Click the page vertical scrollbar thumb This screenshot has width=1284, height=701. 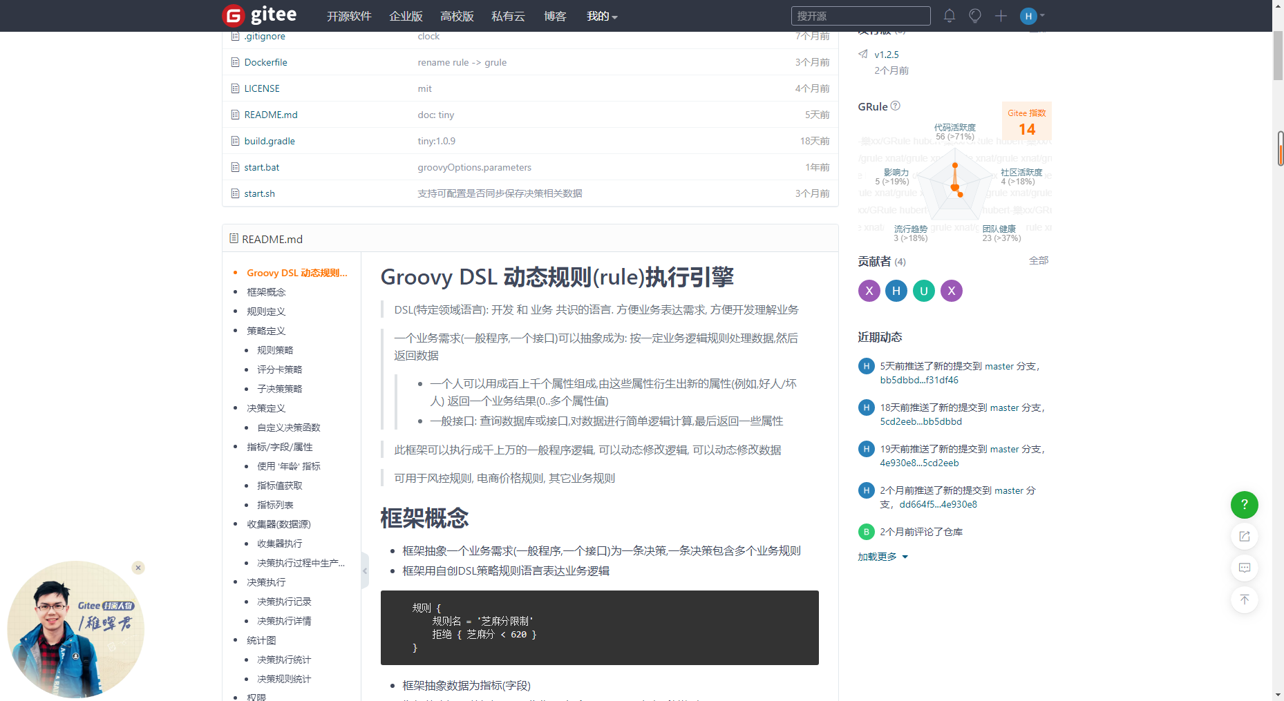coord(1278,56)
